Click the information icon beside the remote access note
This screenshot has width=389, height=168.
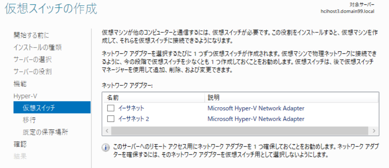coord(106,148)
